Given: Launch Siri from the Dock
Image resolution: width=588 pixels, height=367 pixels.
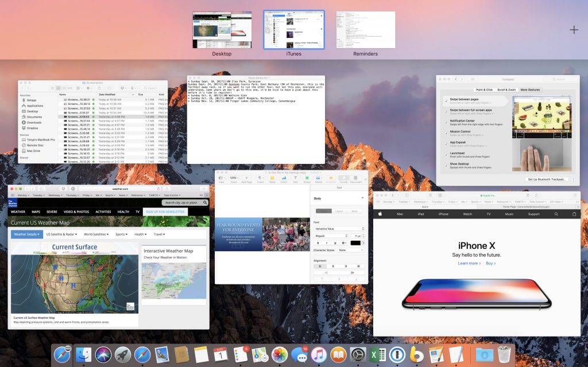Looking at the screenshot, I should point(103,355).
